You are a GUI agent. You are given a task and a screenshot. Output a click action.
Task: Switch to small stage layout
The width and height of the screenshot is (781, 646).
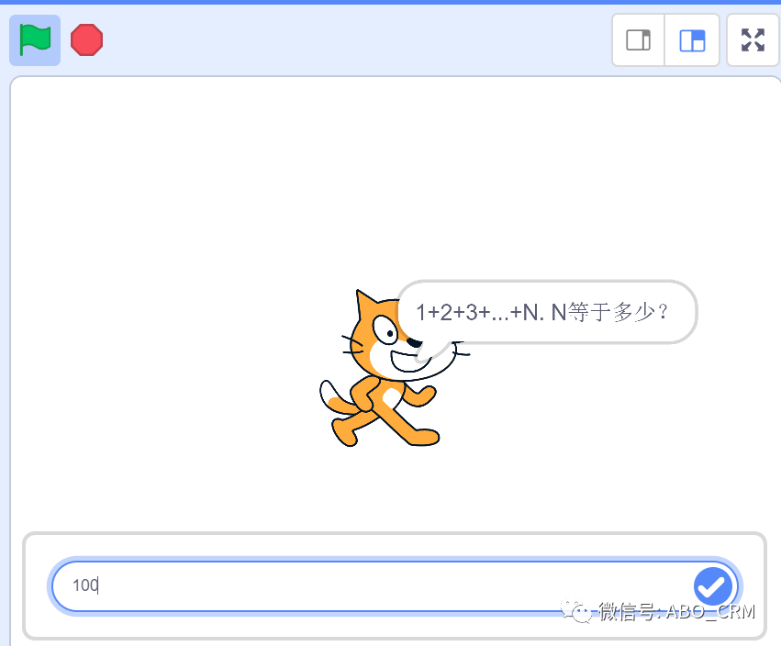point(638,39)
